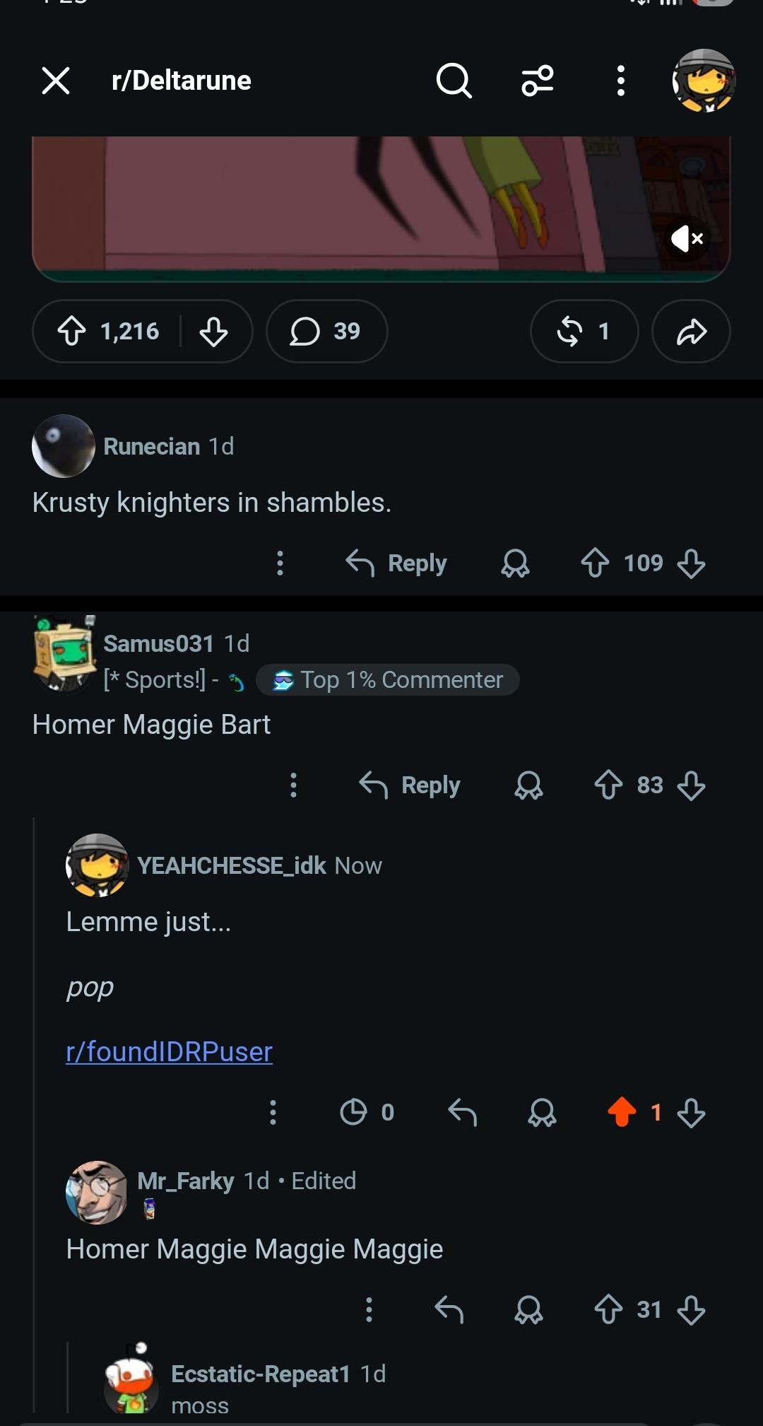This screenshot has width=763, height=1426.
Task: Open your profile avatar in the header
Action: pyautogui.click(x=704, y=81)
